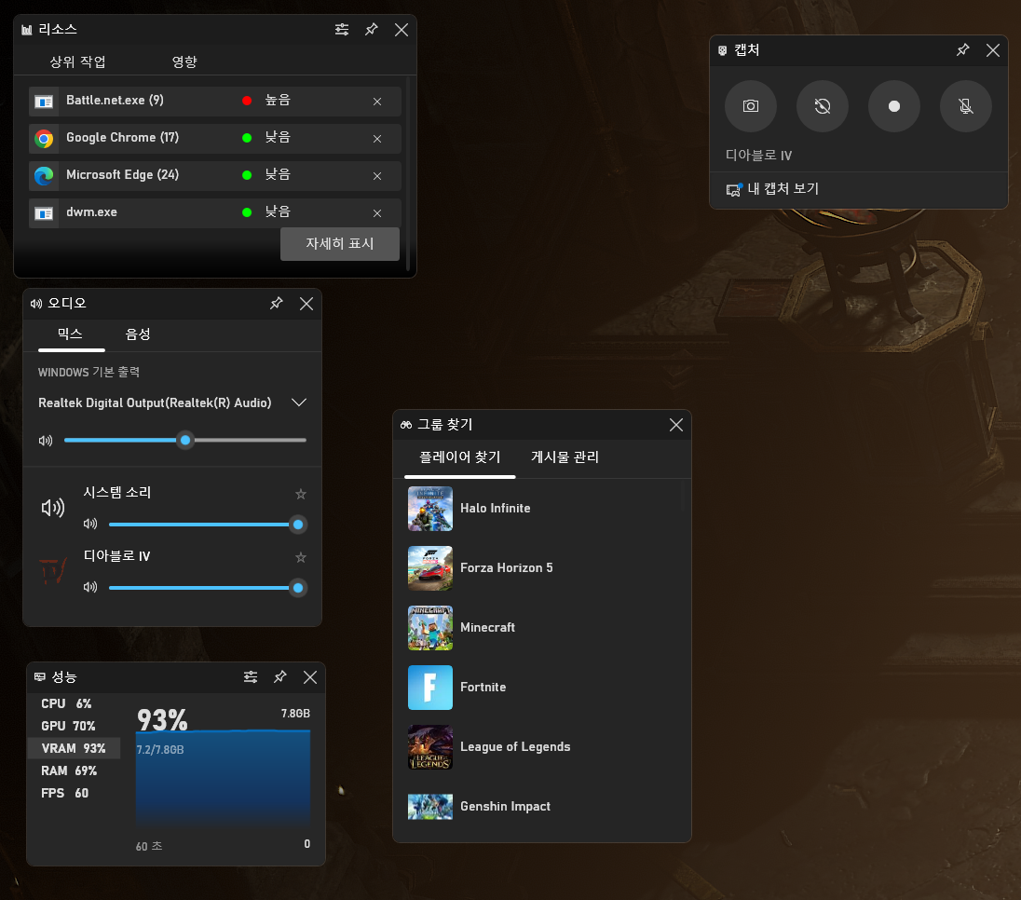Favorite 디아블로 IV with star icon
Viewport: 1021px width, 900px height.
301,557
